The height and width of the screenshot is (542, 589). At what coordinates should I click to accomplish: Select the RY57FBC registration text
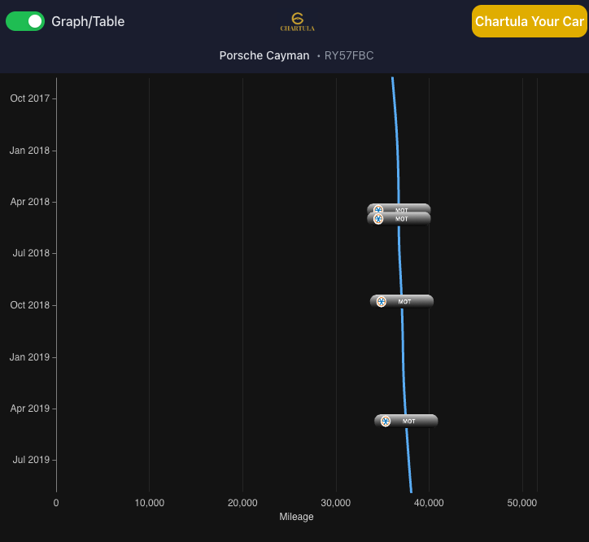click(349, 55)
